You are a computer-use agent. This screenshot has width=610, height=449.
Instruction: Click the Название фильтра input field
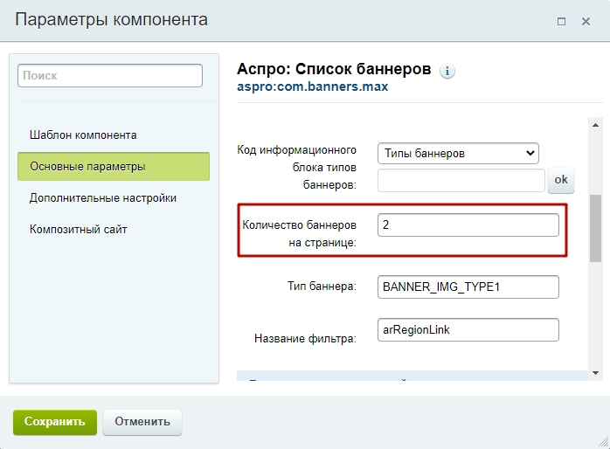pyautogui.click(x=468, y=329)
